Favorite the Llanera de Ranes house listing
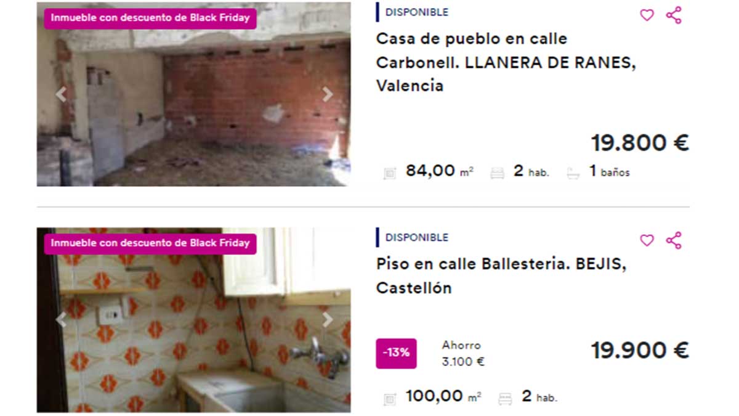The image size is (739, 416). [x=647, y=15]
